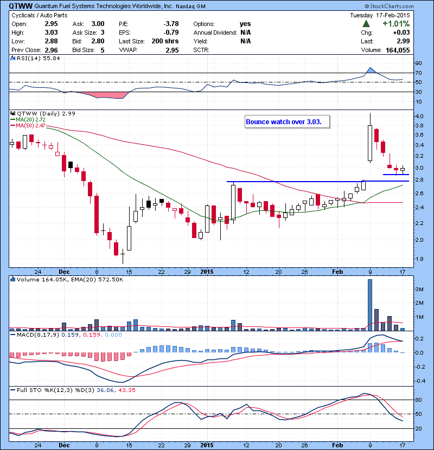Viewport: 434px width, 450px height.
Task: Click the 'Volume 164.05K, EMA(20) 572.50K' label
Action: point(70,280)
